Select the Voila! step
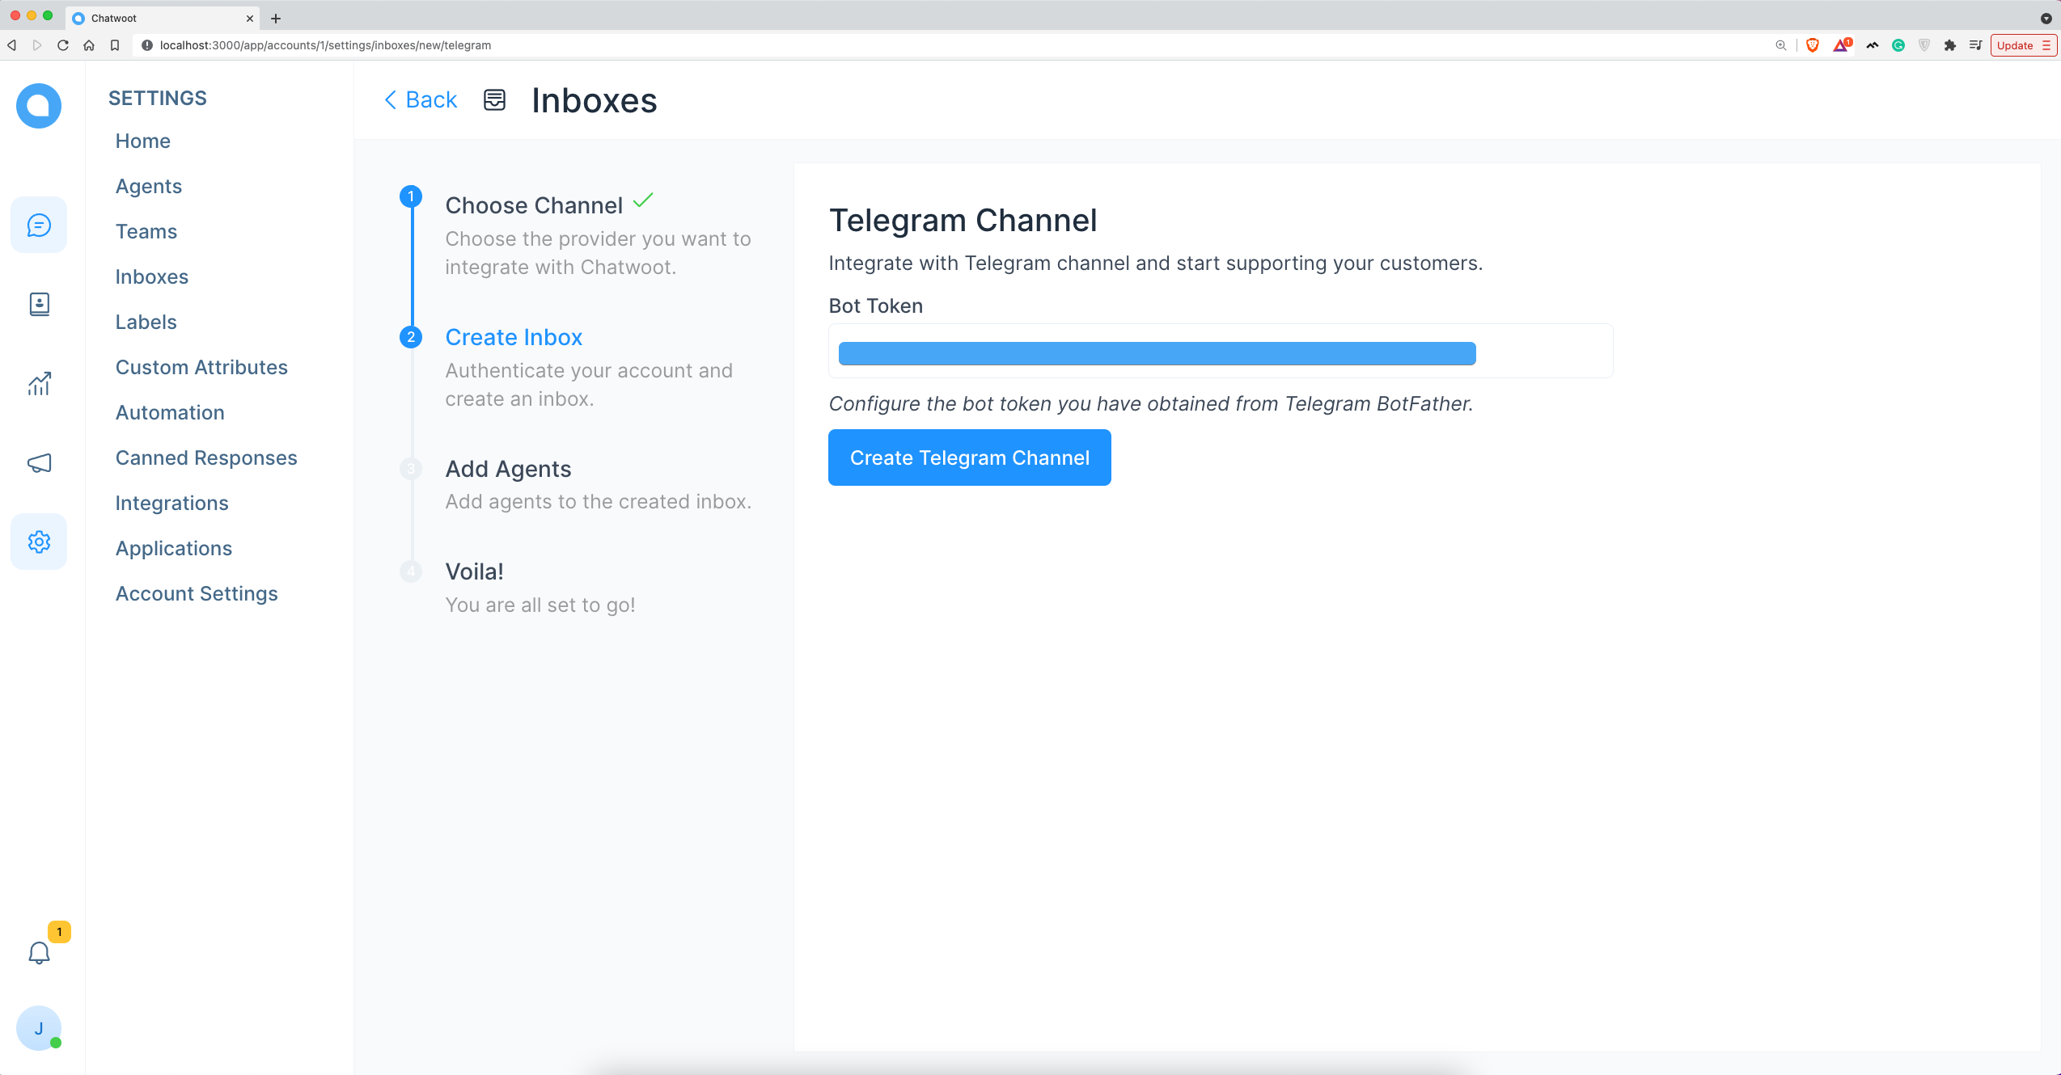Viewport: 2061px width, 1075px height. (x=475, y=571)
